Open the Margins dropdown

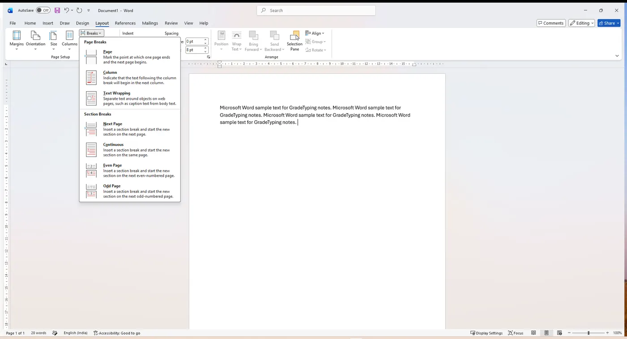tap(17, 40)
